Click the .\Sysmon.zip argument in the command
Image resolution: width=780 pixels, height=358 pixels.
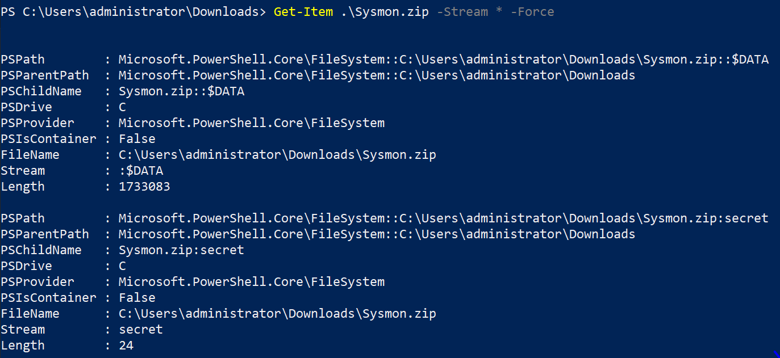[x=385, y=12]
